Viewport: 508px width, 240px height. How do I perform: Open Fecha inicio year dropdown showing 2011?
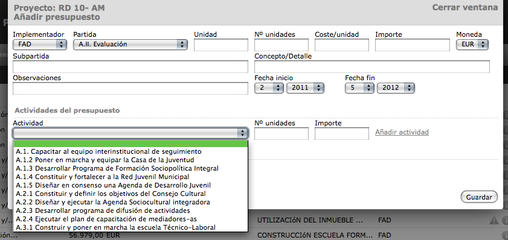305,87
